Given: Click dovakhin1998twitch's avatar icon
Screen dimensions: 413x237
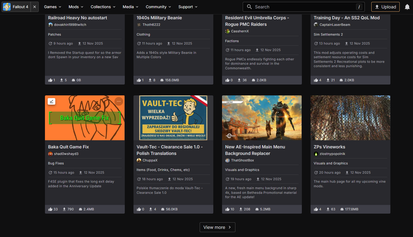Looking at the screenshot, I should 50,25.
